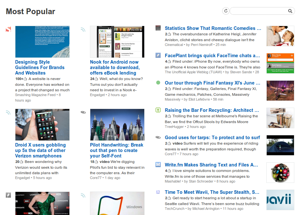This screenshot has height=215, width=303.
Task: Click the green dot Massively feed icon
Action: coord(158,83)
